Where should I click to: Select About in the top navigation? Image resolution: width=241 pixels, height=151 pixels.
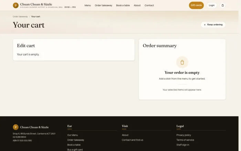click(137, 6)
